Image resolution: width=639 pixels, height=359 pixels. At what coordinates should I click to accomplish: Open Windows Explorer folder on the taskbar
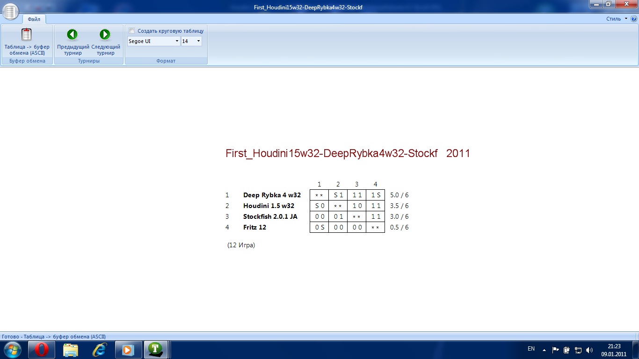coord(70,349)
